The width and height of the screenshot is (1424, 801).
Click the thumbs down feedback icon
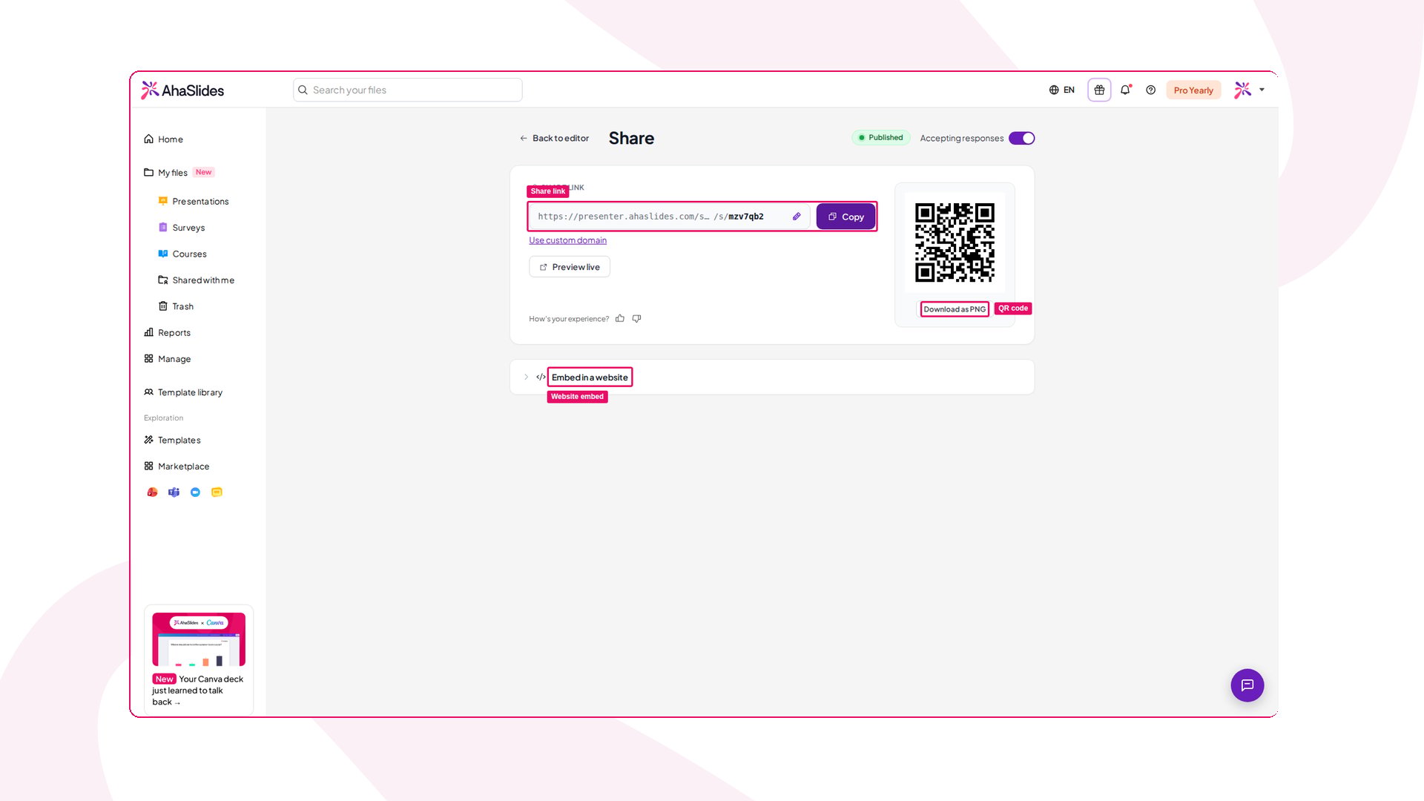pyautogui.click(x=636, y=318)
